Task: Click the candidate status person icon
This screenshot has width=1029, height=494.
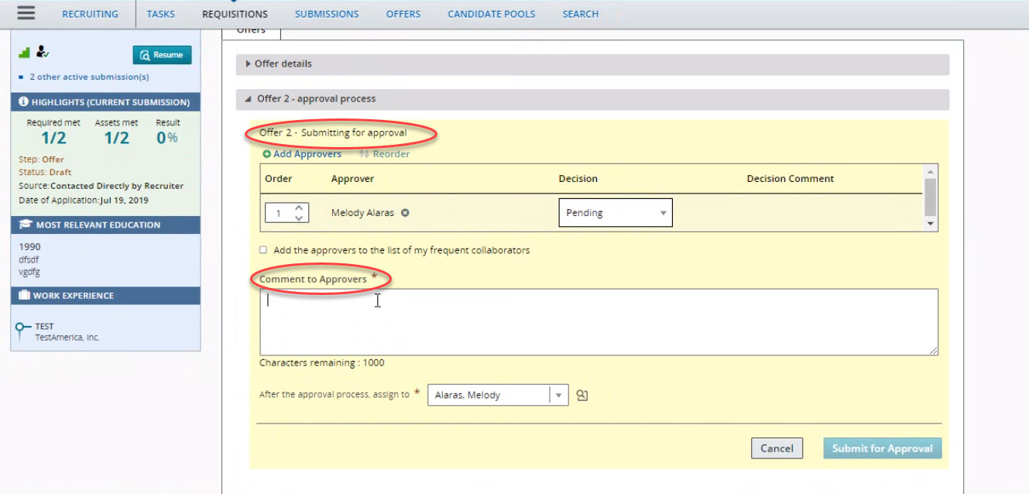Action: 43,52
